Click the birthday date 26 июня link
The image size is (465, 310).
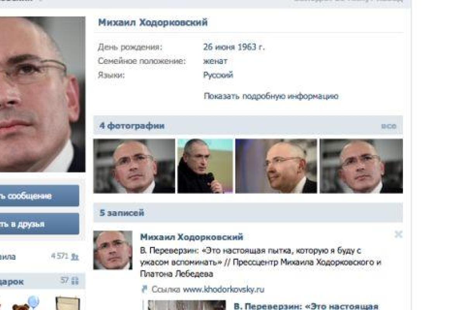pos(219,47)
